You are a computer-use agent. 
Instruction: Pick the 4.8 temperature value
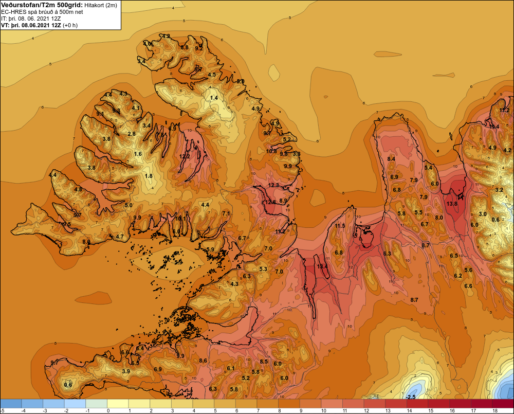click(78, 189)
